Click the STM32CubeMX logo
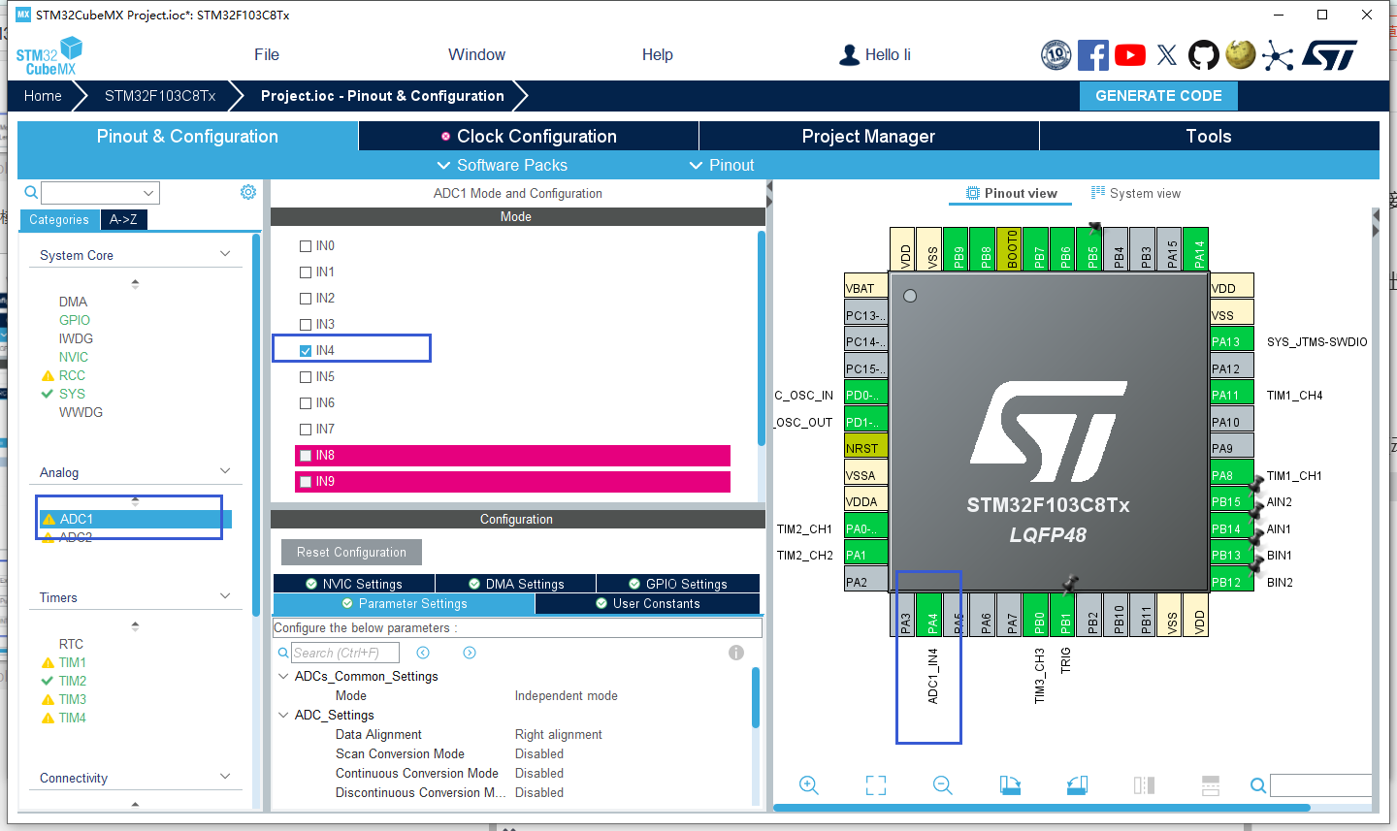Viewport: 1397px width, 831px height. pos(49,56)
